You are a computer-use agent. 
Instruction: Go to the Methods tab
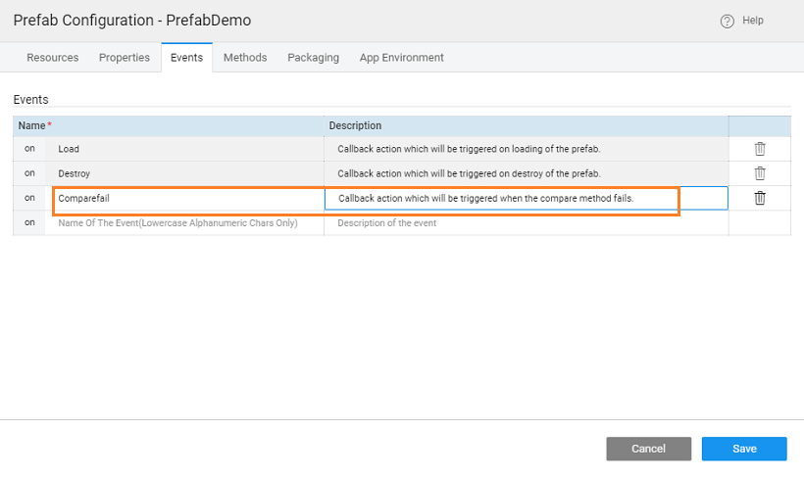coord(245,58)
